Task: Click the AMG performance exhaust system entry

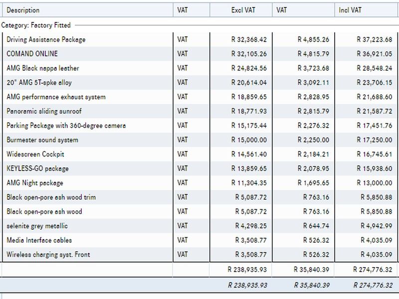Action: coord(56,97)
